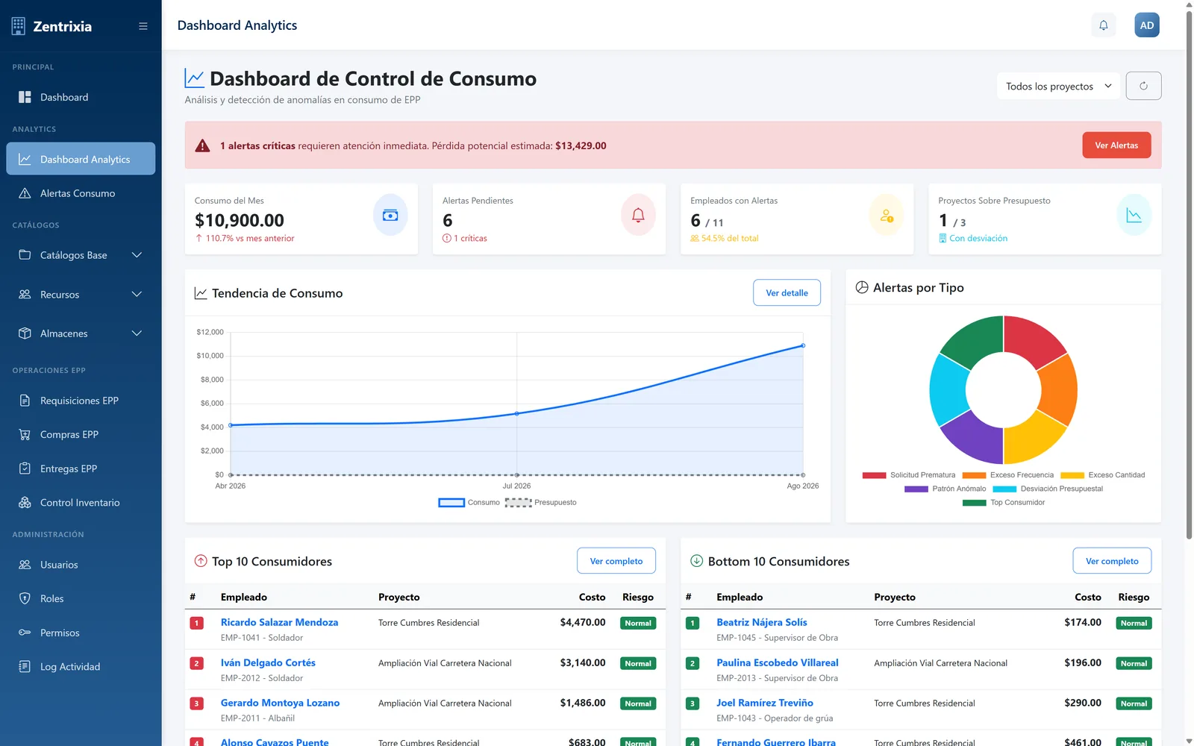The width and height of the screenshot is (1194, 746).
Task: Expand the Catálogos Base menu
Action: tap(81, 255)
